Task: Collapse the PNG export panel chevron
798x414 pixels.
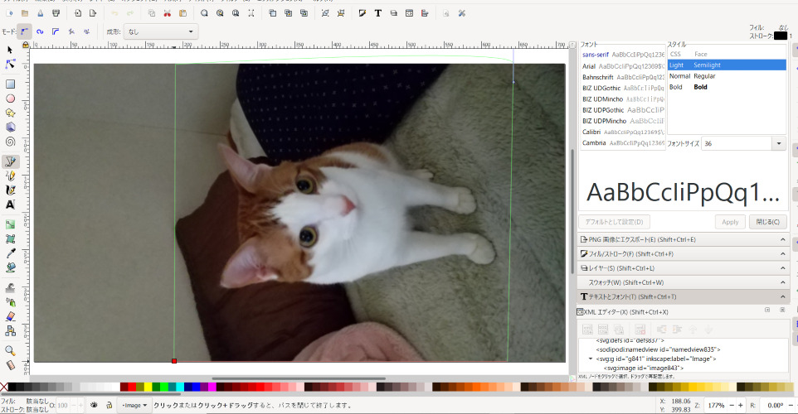Action: pyautogui.click(x=783, y=239)
